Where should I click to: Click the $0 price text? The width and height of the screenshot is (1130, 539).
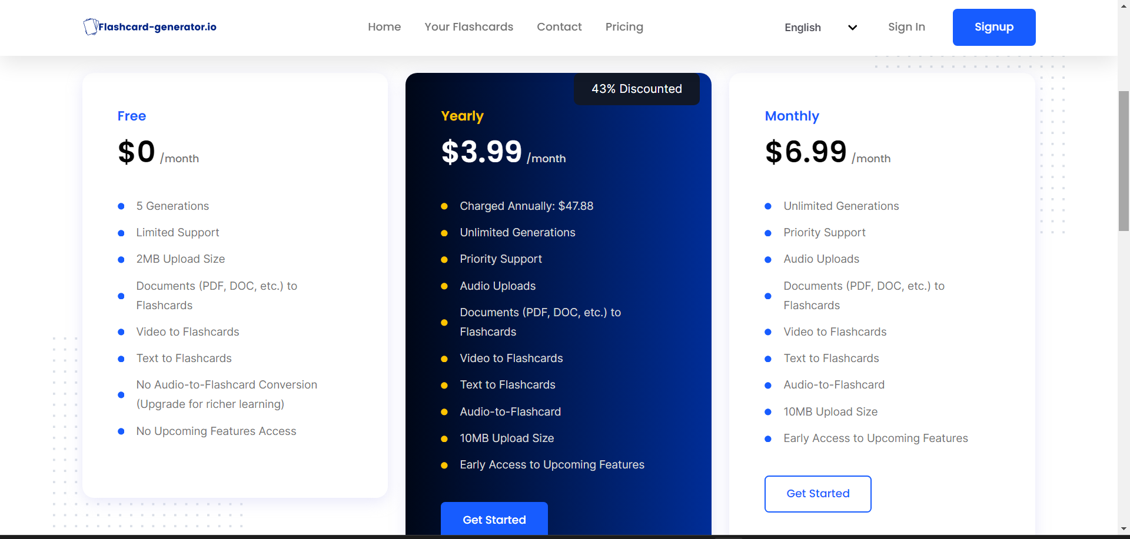pyautogui.click(x=137, y=152)
